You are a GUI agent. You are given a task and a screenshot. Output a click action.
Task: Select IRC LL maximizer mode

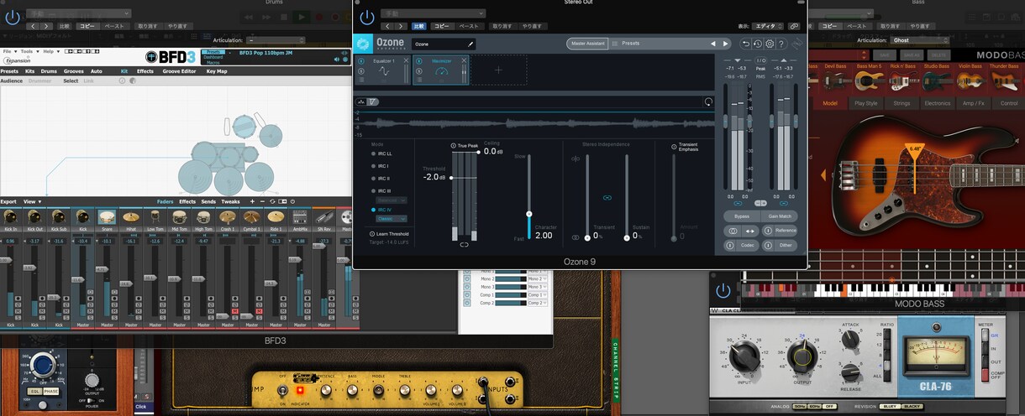(x=380, y=153)
